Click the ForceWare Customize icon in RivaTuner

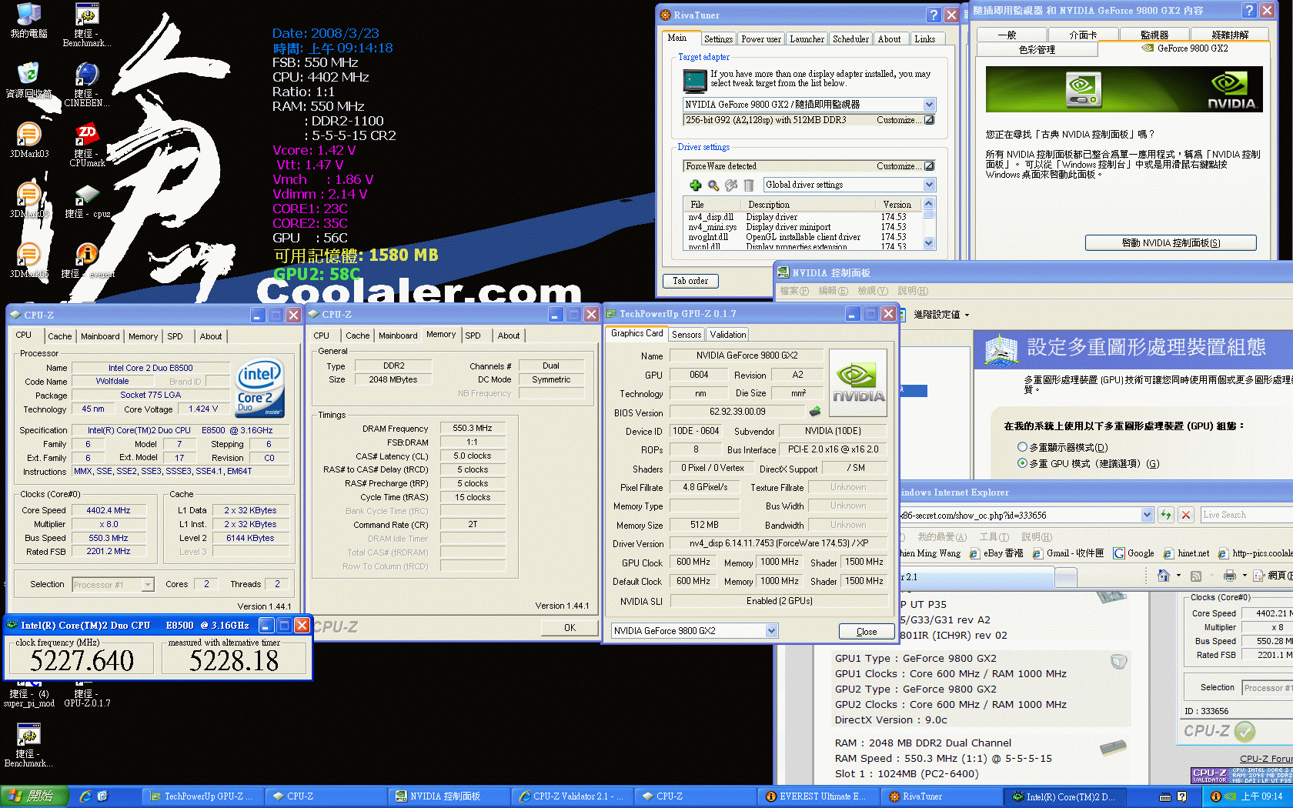(929, 166)
